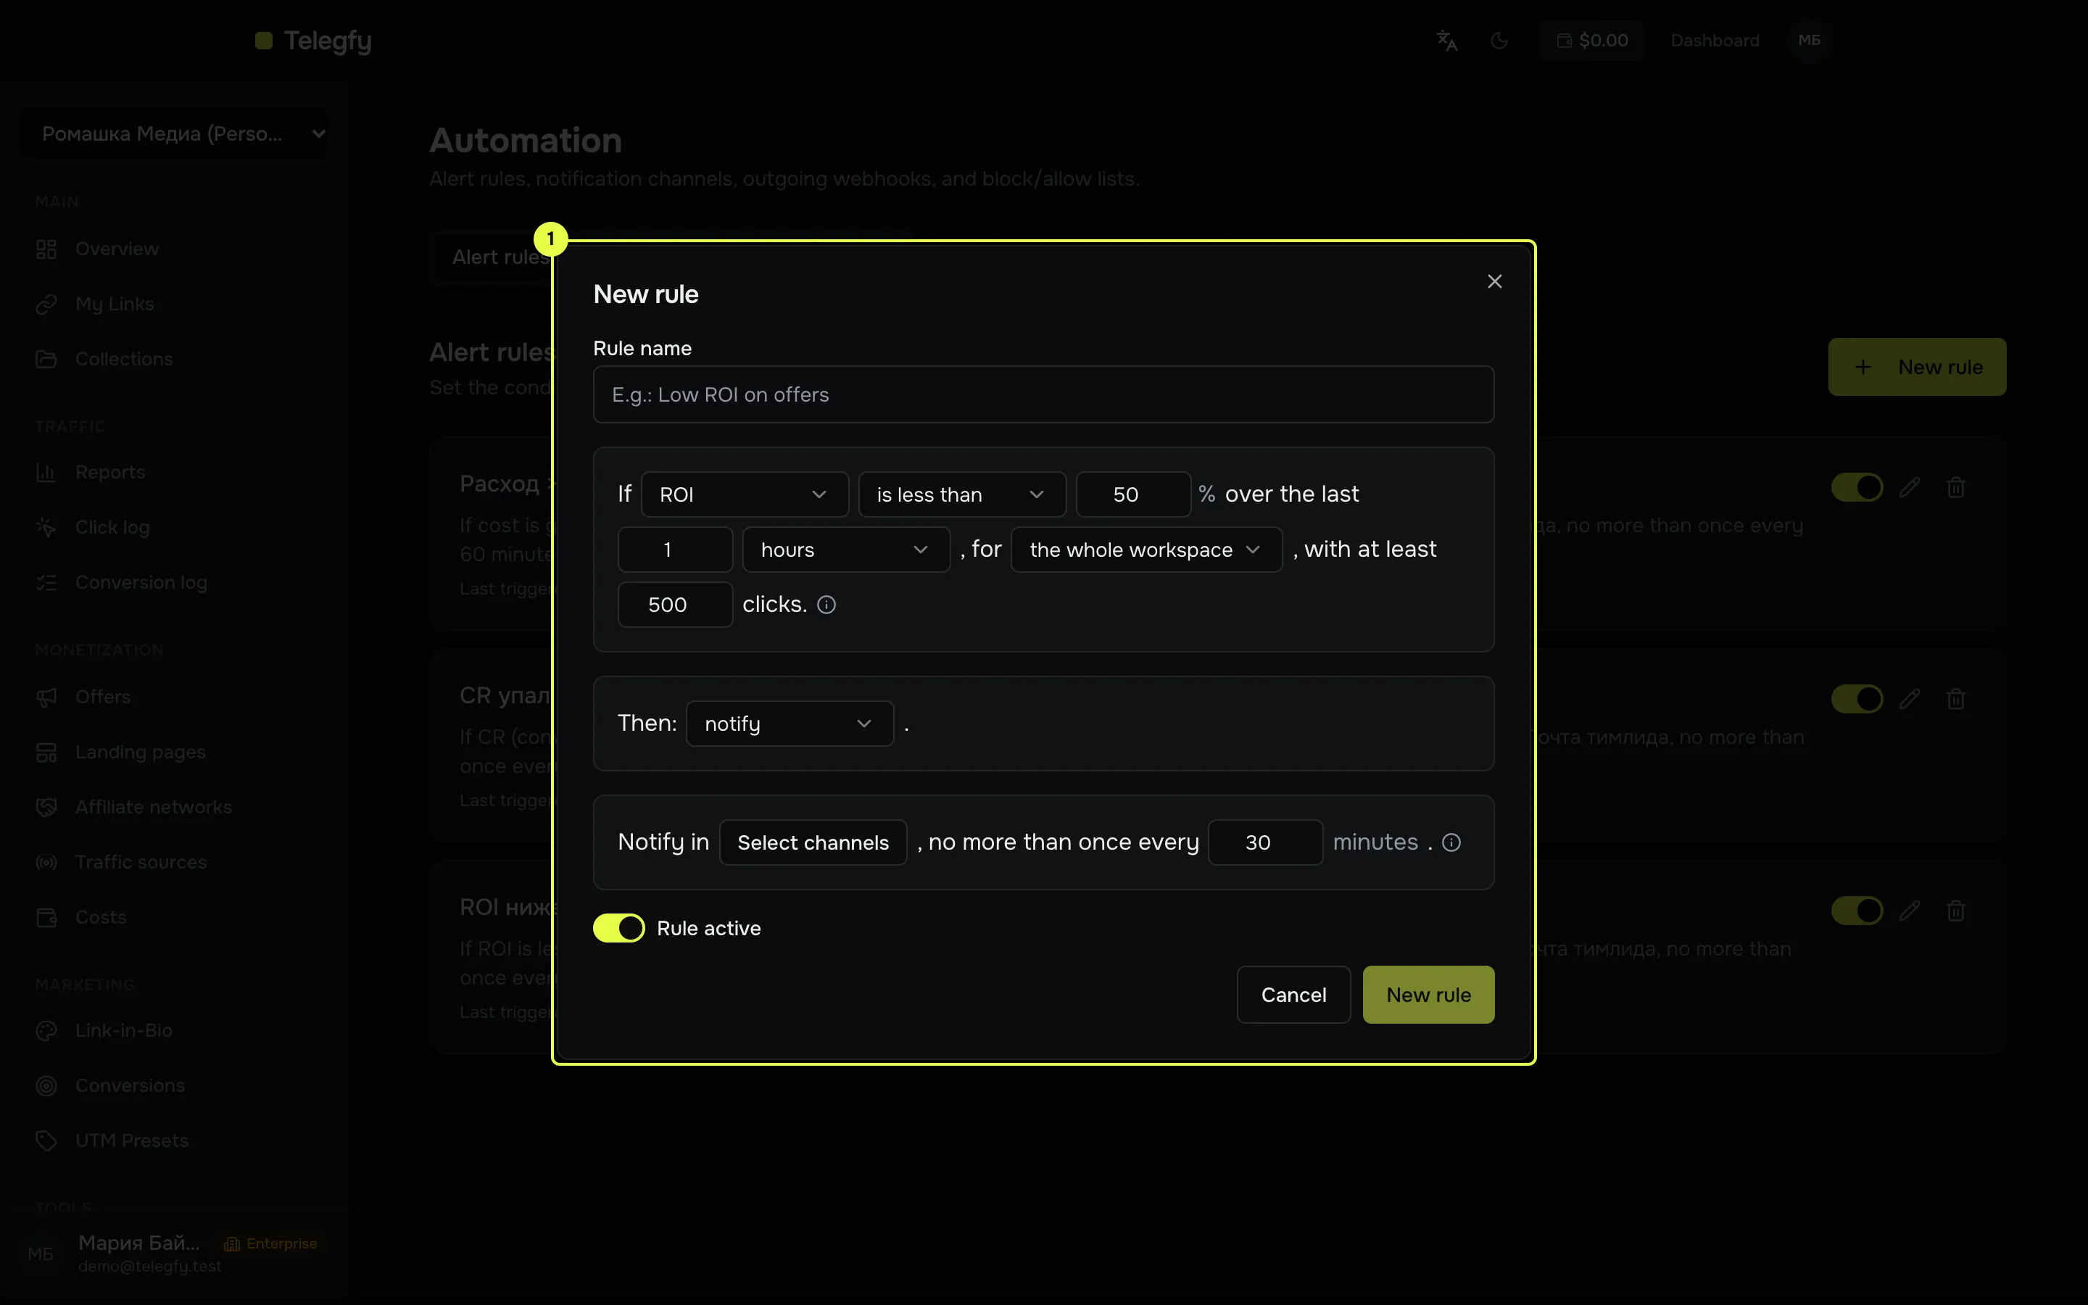Click Cancel in the dialog
Screen dimensions: 2088x1305
pos(1293,994)
